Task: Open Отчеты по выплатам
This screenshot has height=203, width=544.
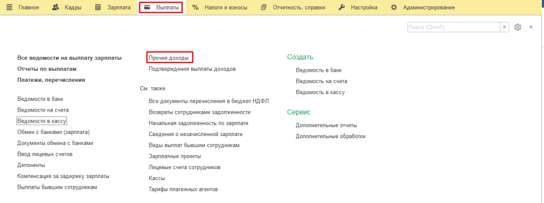Action: point(47,69)
